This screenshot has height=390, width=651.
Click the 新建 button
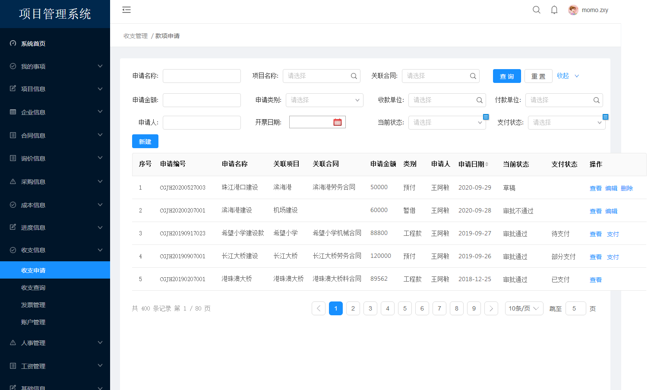coord(145,141)
